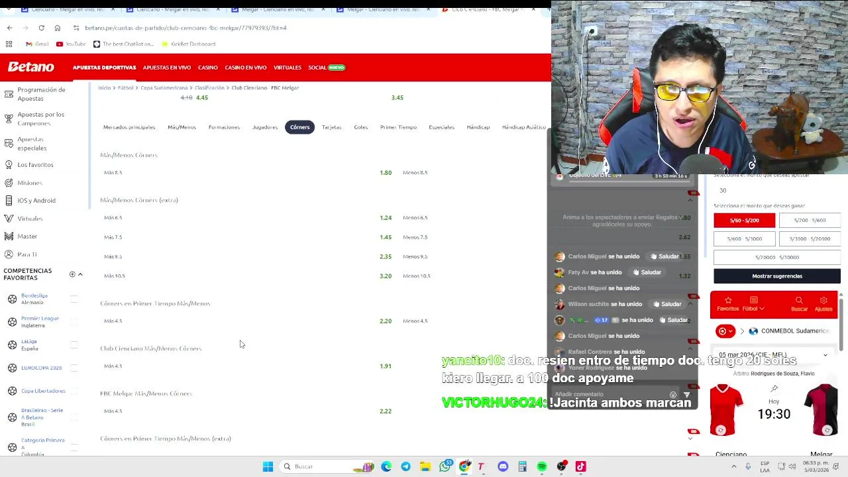Expand Fútbol dropdown in widget
The width and height of the screenshot is (848, 477).
(753, 309)
